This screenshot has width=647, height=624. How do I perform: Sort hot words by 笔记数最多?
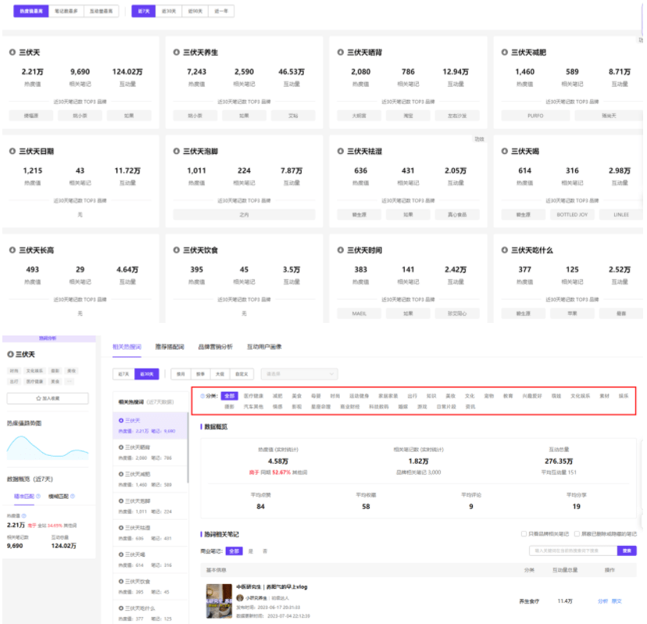66,11
